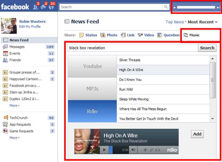Select song High On A WIre in list

[x=163, y=70]
